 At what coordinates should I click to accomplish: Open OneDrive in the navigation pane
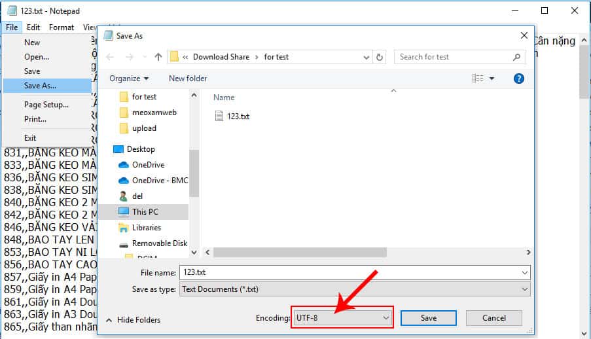click(x=147, y=165)
